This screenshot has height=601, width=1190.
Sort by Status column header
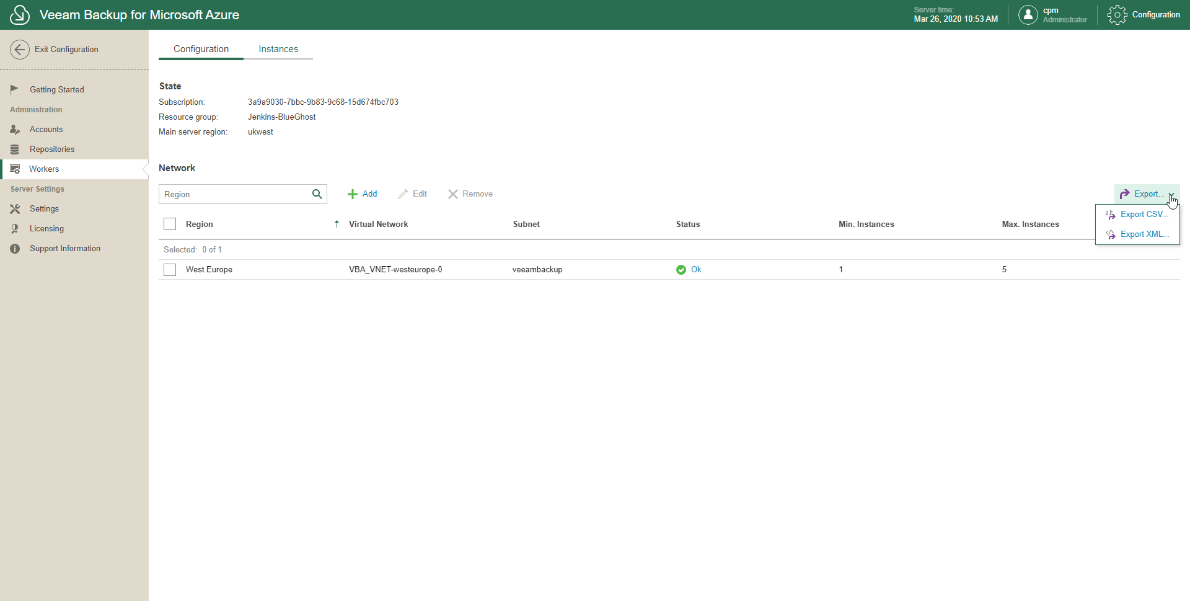688,224
